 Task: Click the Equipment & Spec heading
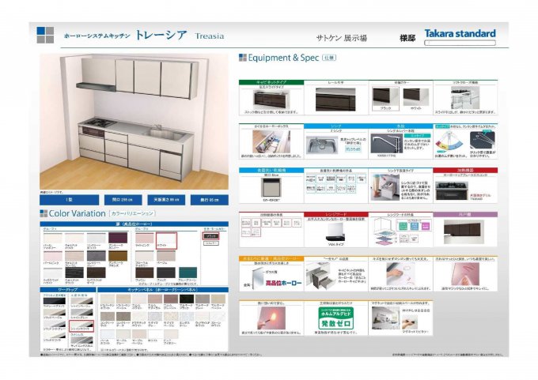[283, 58]
